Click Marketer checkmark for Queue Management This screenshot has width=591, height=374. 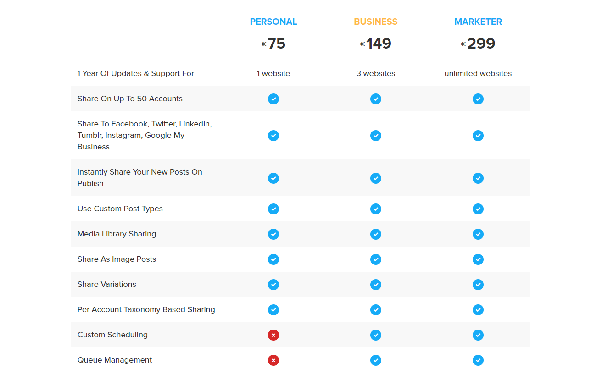(x=478, y=360)
